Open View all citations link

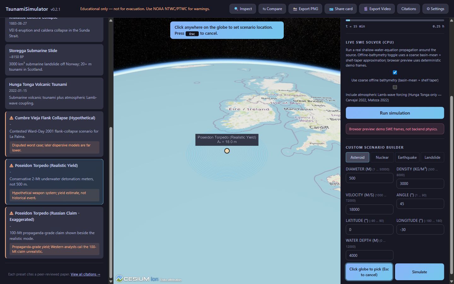(x=85, y=275)
